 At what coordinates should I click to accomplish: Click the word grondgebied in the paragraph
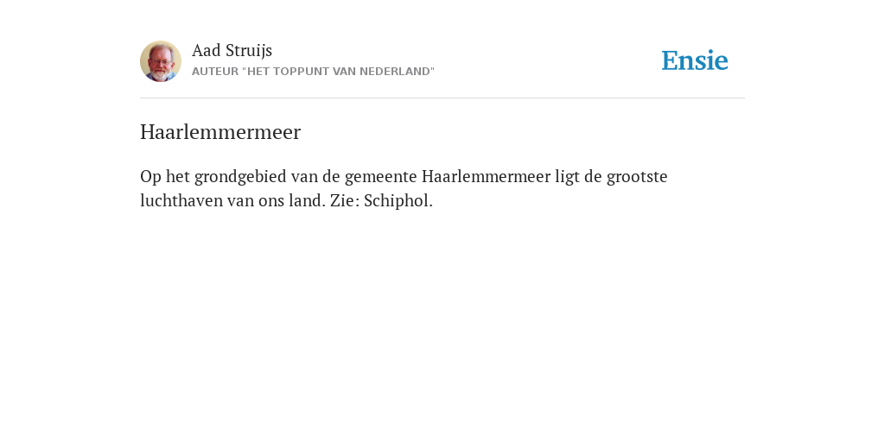(x=240, y=176)
